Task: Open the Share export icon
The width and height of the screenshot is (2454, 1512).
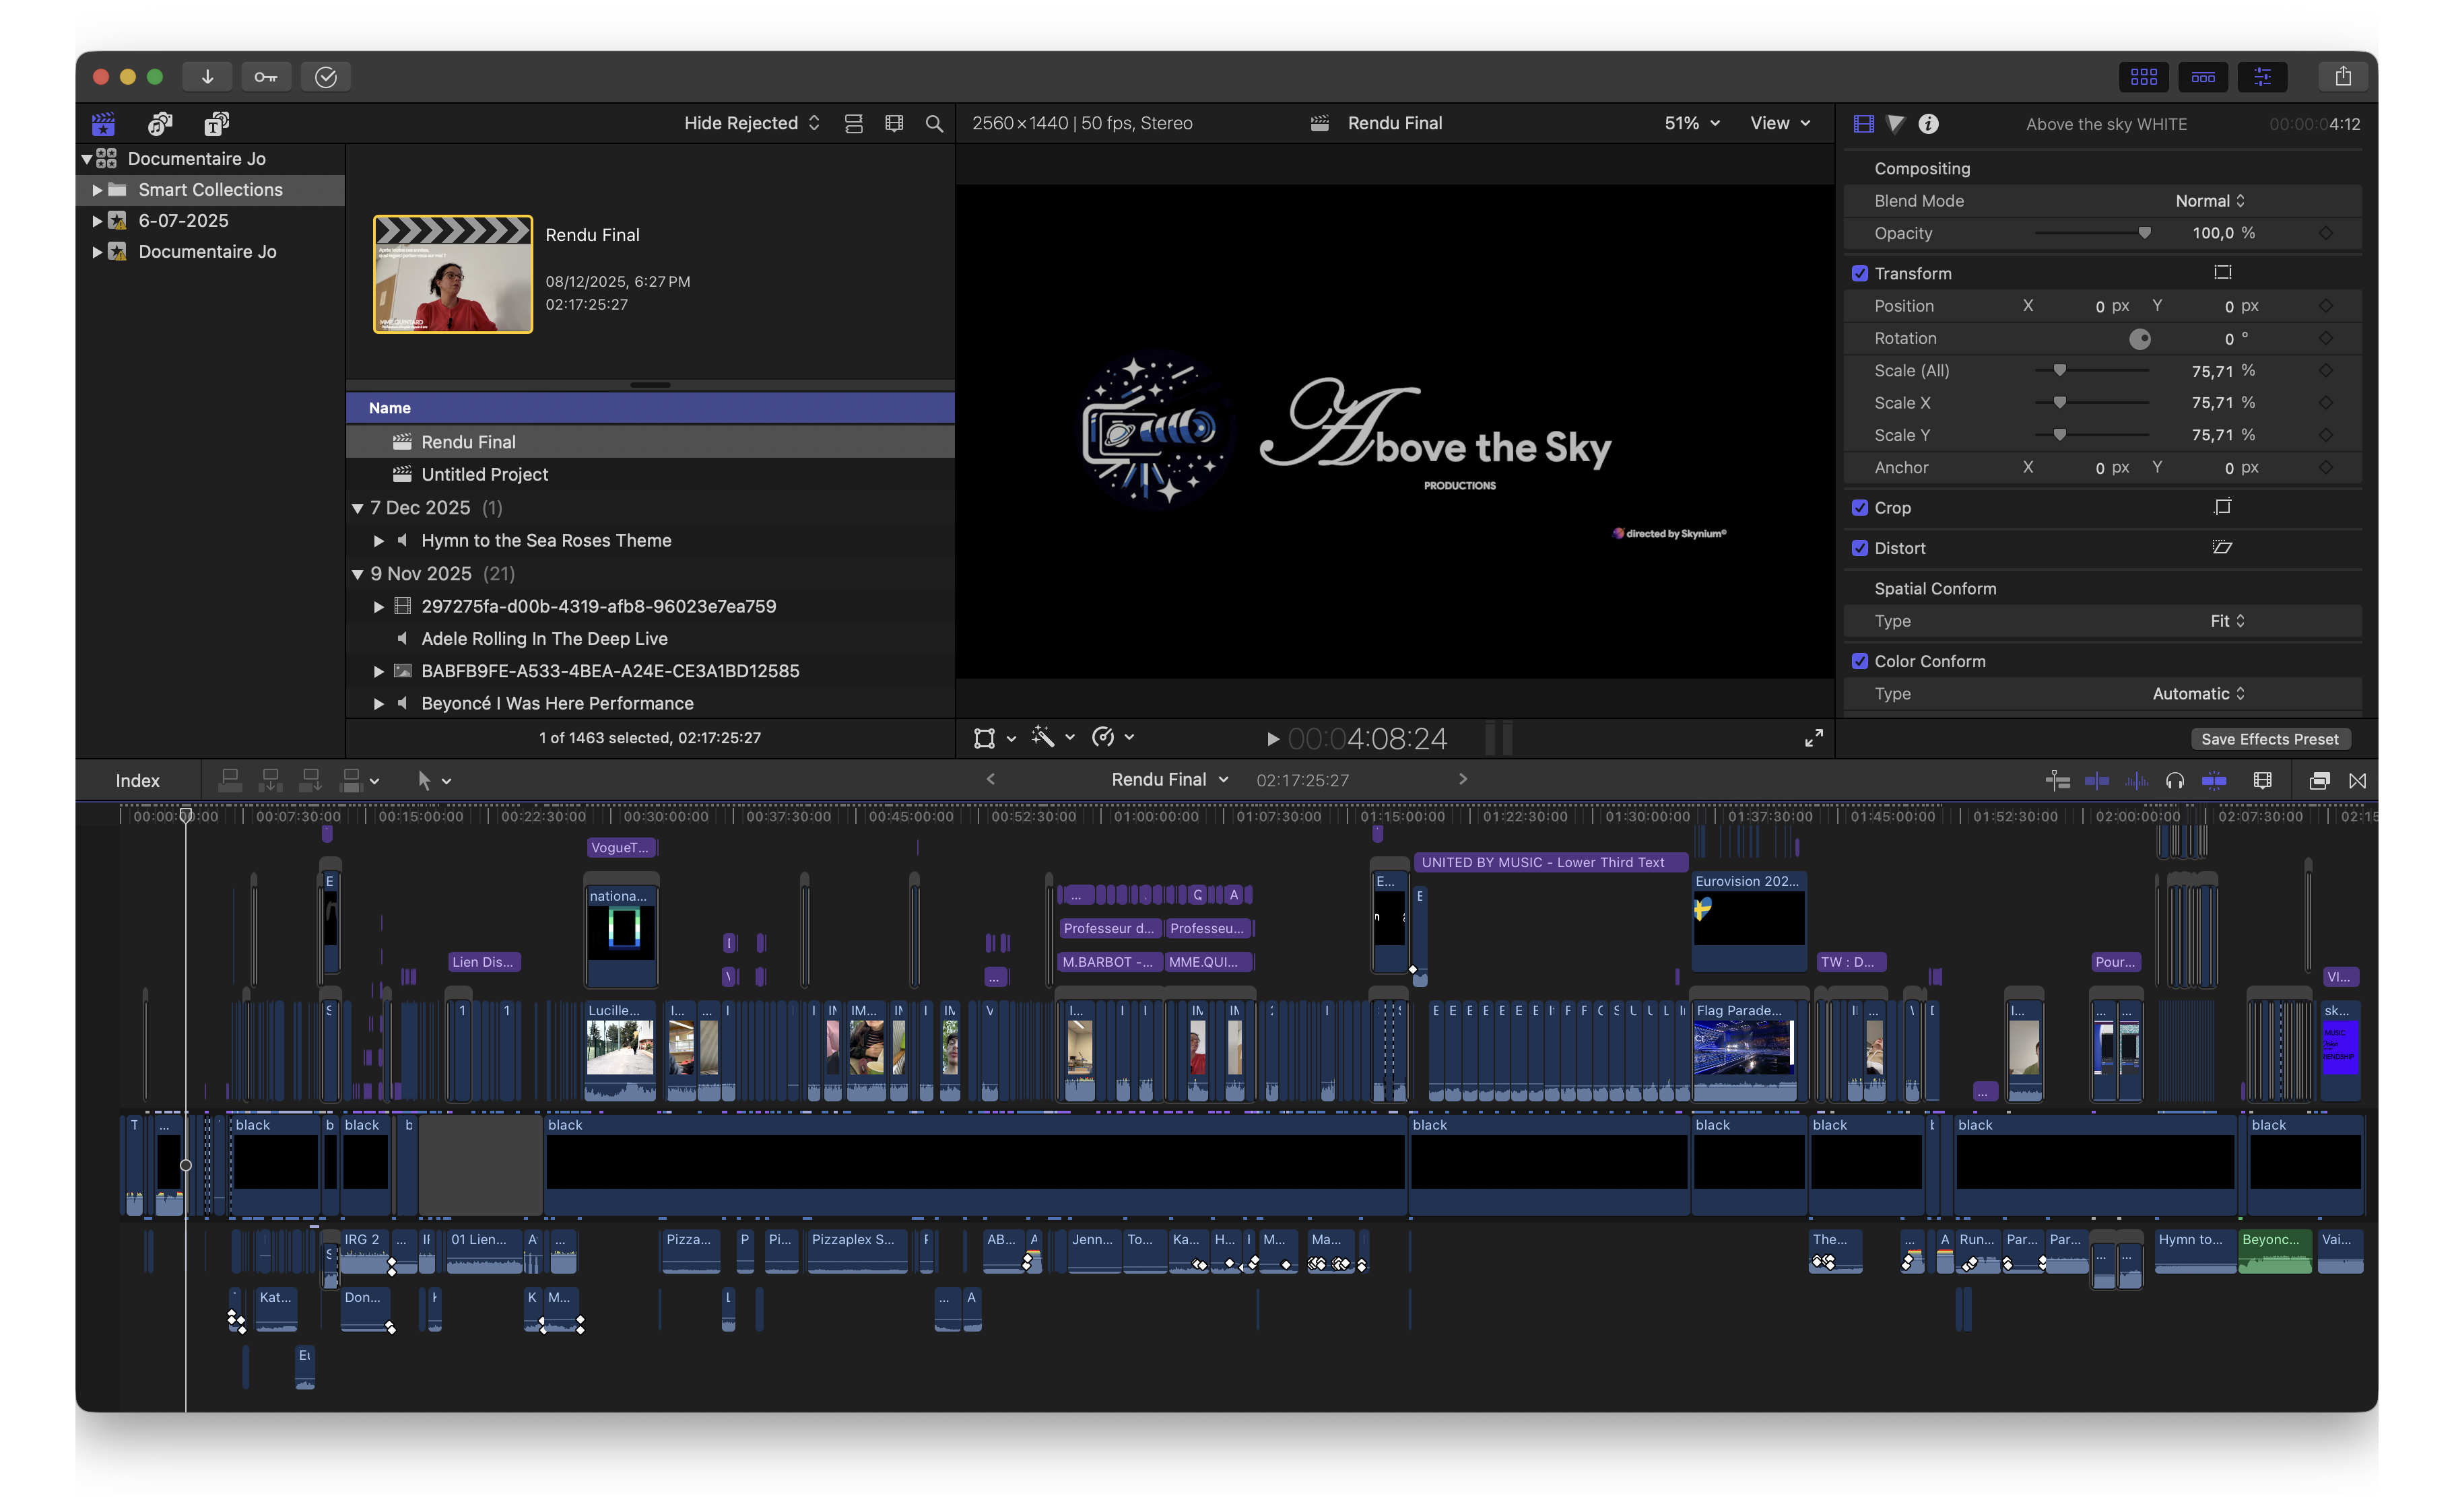Action: coord(2343,77)
